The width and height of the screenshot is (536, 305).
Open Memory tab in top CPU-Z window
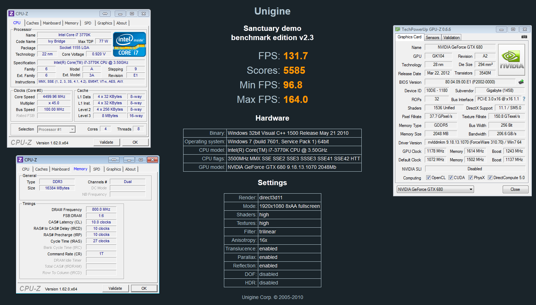tap(72, 23)
